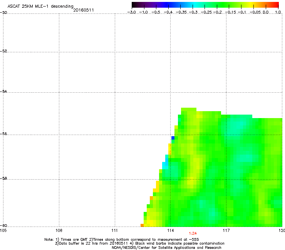The width and height of the screenshot is (285, 250).
Task: Click the cyan section of the color bar
Action: (194, 5)
